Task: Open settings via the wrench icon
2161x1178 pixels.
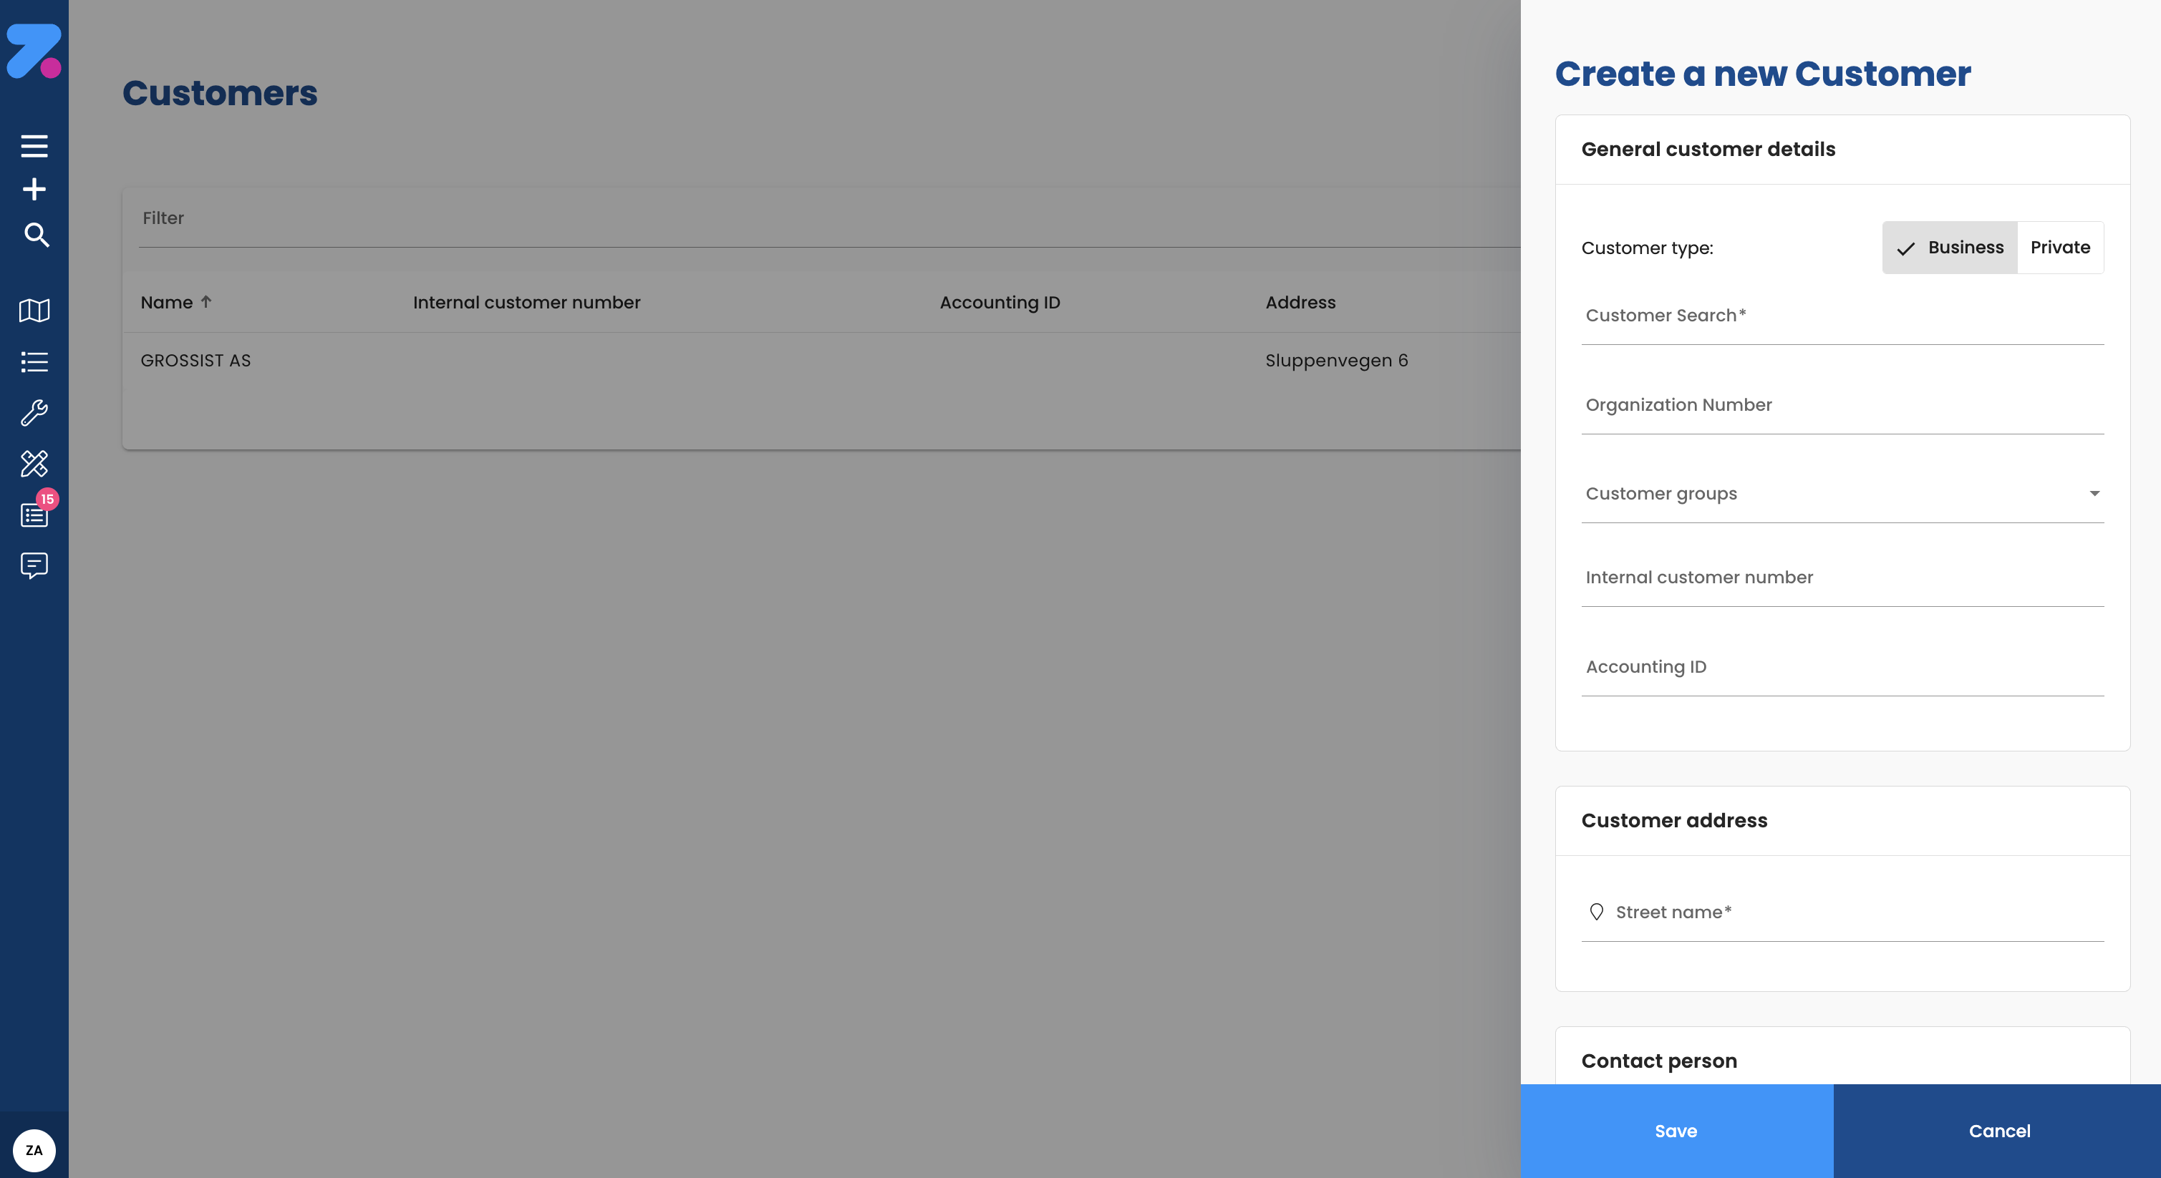Action: pyautogui.click(x=34, y=412)
